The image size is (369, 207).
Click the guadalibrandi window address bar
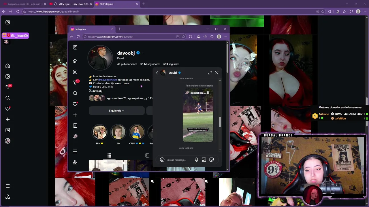point(170,11)
